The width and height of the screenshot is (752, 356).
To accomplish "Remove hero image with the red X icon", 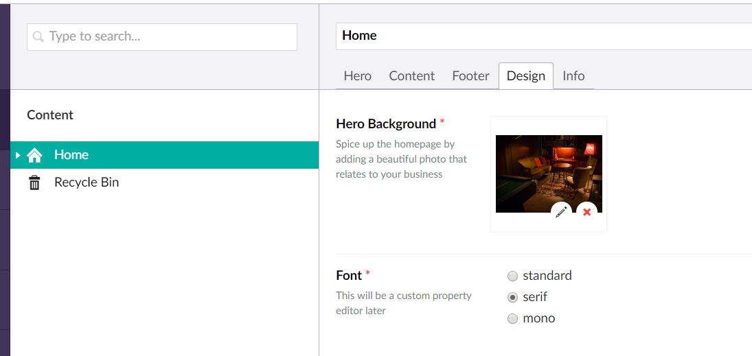I will pos(586,212).
